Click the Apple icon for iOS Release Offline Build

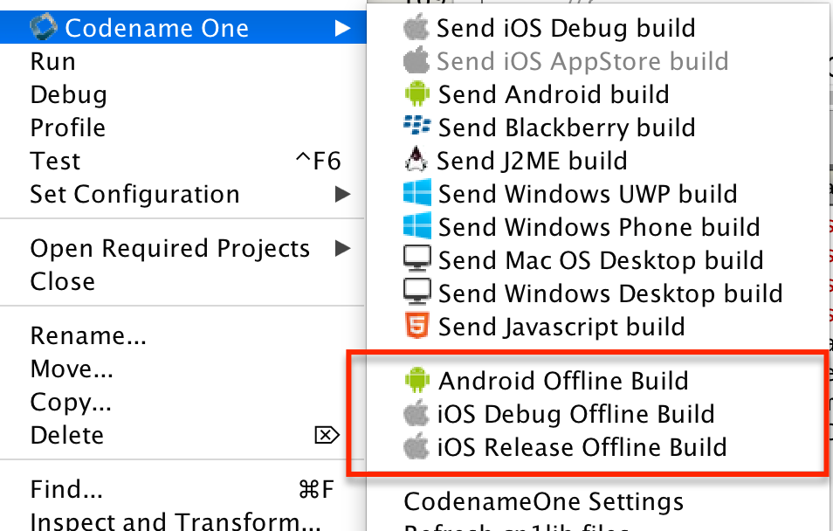(416, 447)
